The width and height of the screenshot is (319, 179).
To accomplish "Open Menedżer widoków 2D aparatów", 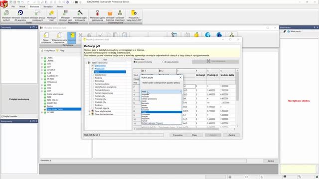I will pos(20,15).
